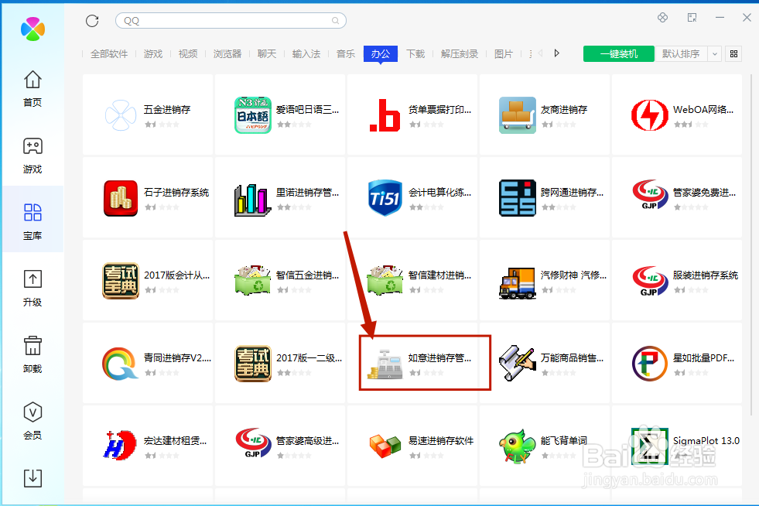Open 跨网通进销存 app icon

[x=518, y=198]
